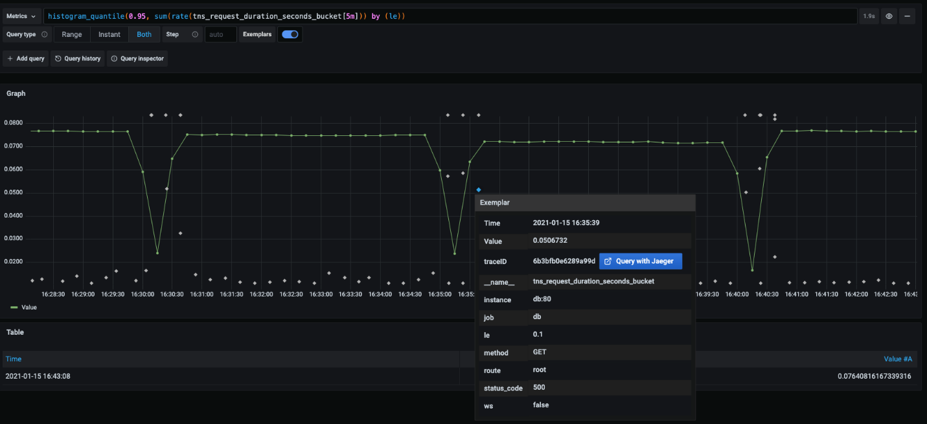Viewport: 927px width, 424px height.
Task: Disable the Exemplars toggle
Action: [x=290, y=34]
